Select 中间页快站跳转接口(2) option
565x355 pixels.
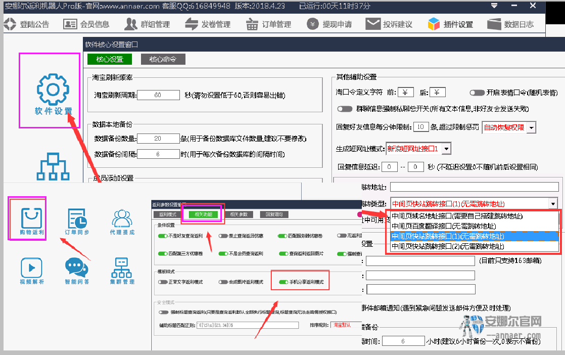(475, 246)
